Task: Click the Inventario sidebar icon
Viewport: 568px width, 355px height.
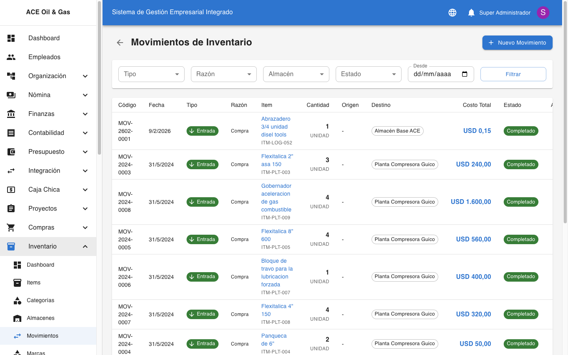Action: (11, 246)
